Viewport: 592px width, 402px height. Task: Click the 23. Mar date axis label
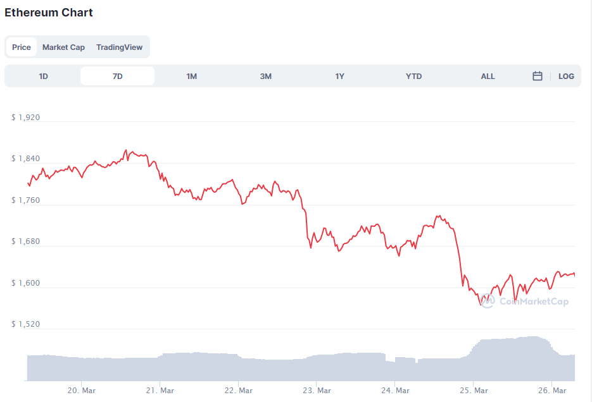coord(317,391)
